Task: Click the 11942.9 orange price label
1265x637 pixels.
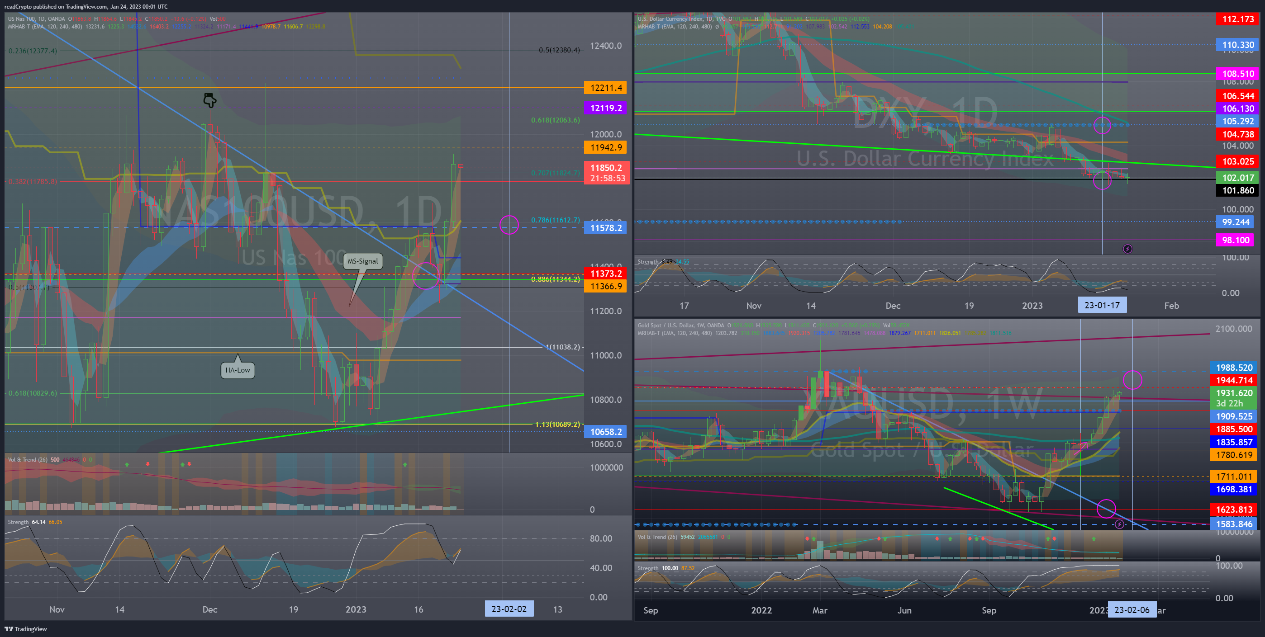Action: pyautogui.click(x=605, y=147)
